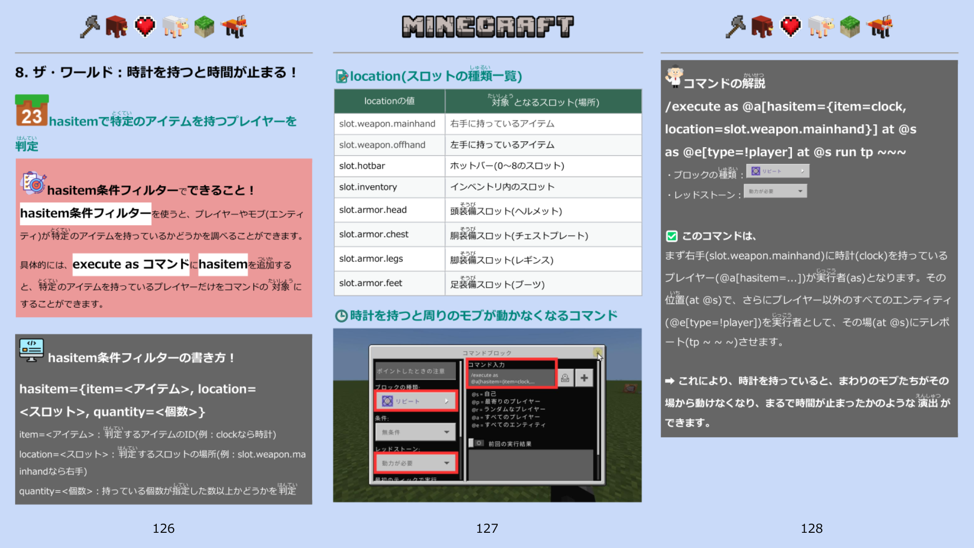
Task: Open the リピート dropdown on page 128
Action: [777, 172]
